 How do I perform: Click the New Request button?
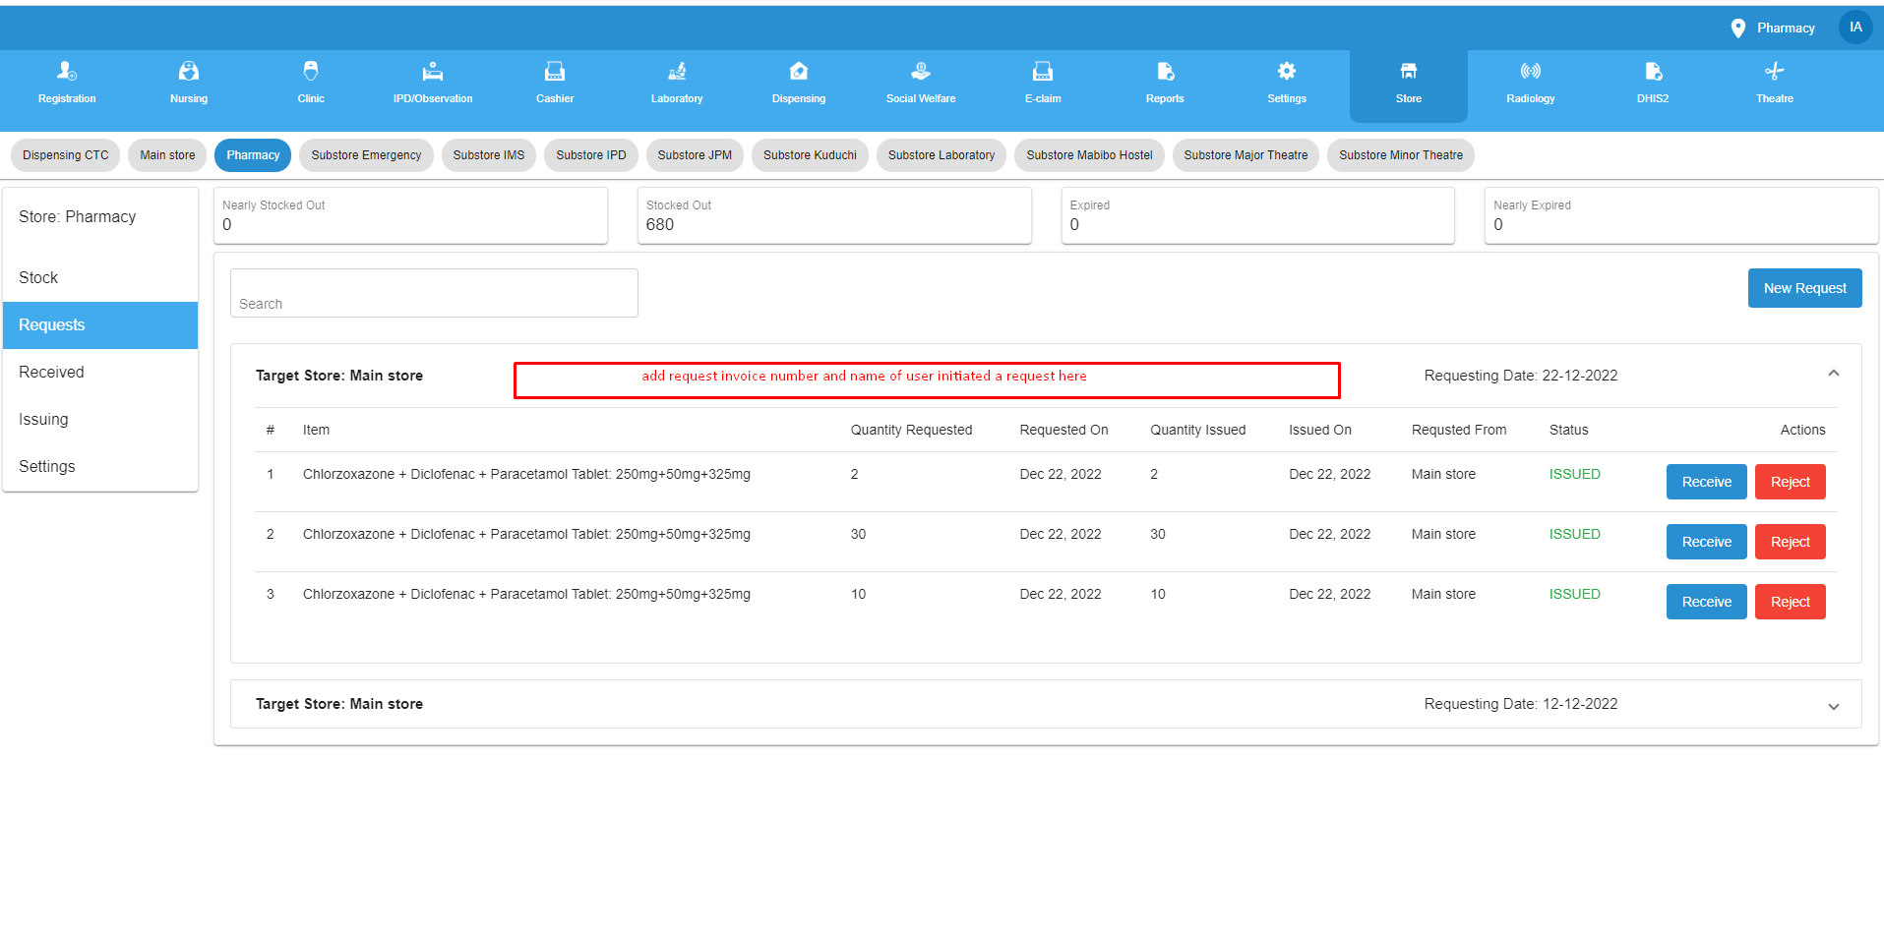click(1804, 287)
